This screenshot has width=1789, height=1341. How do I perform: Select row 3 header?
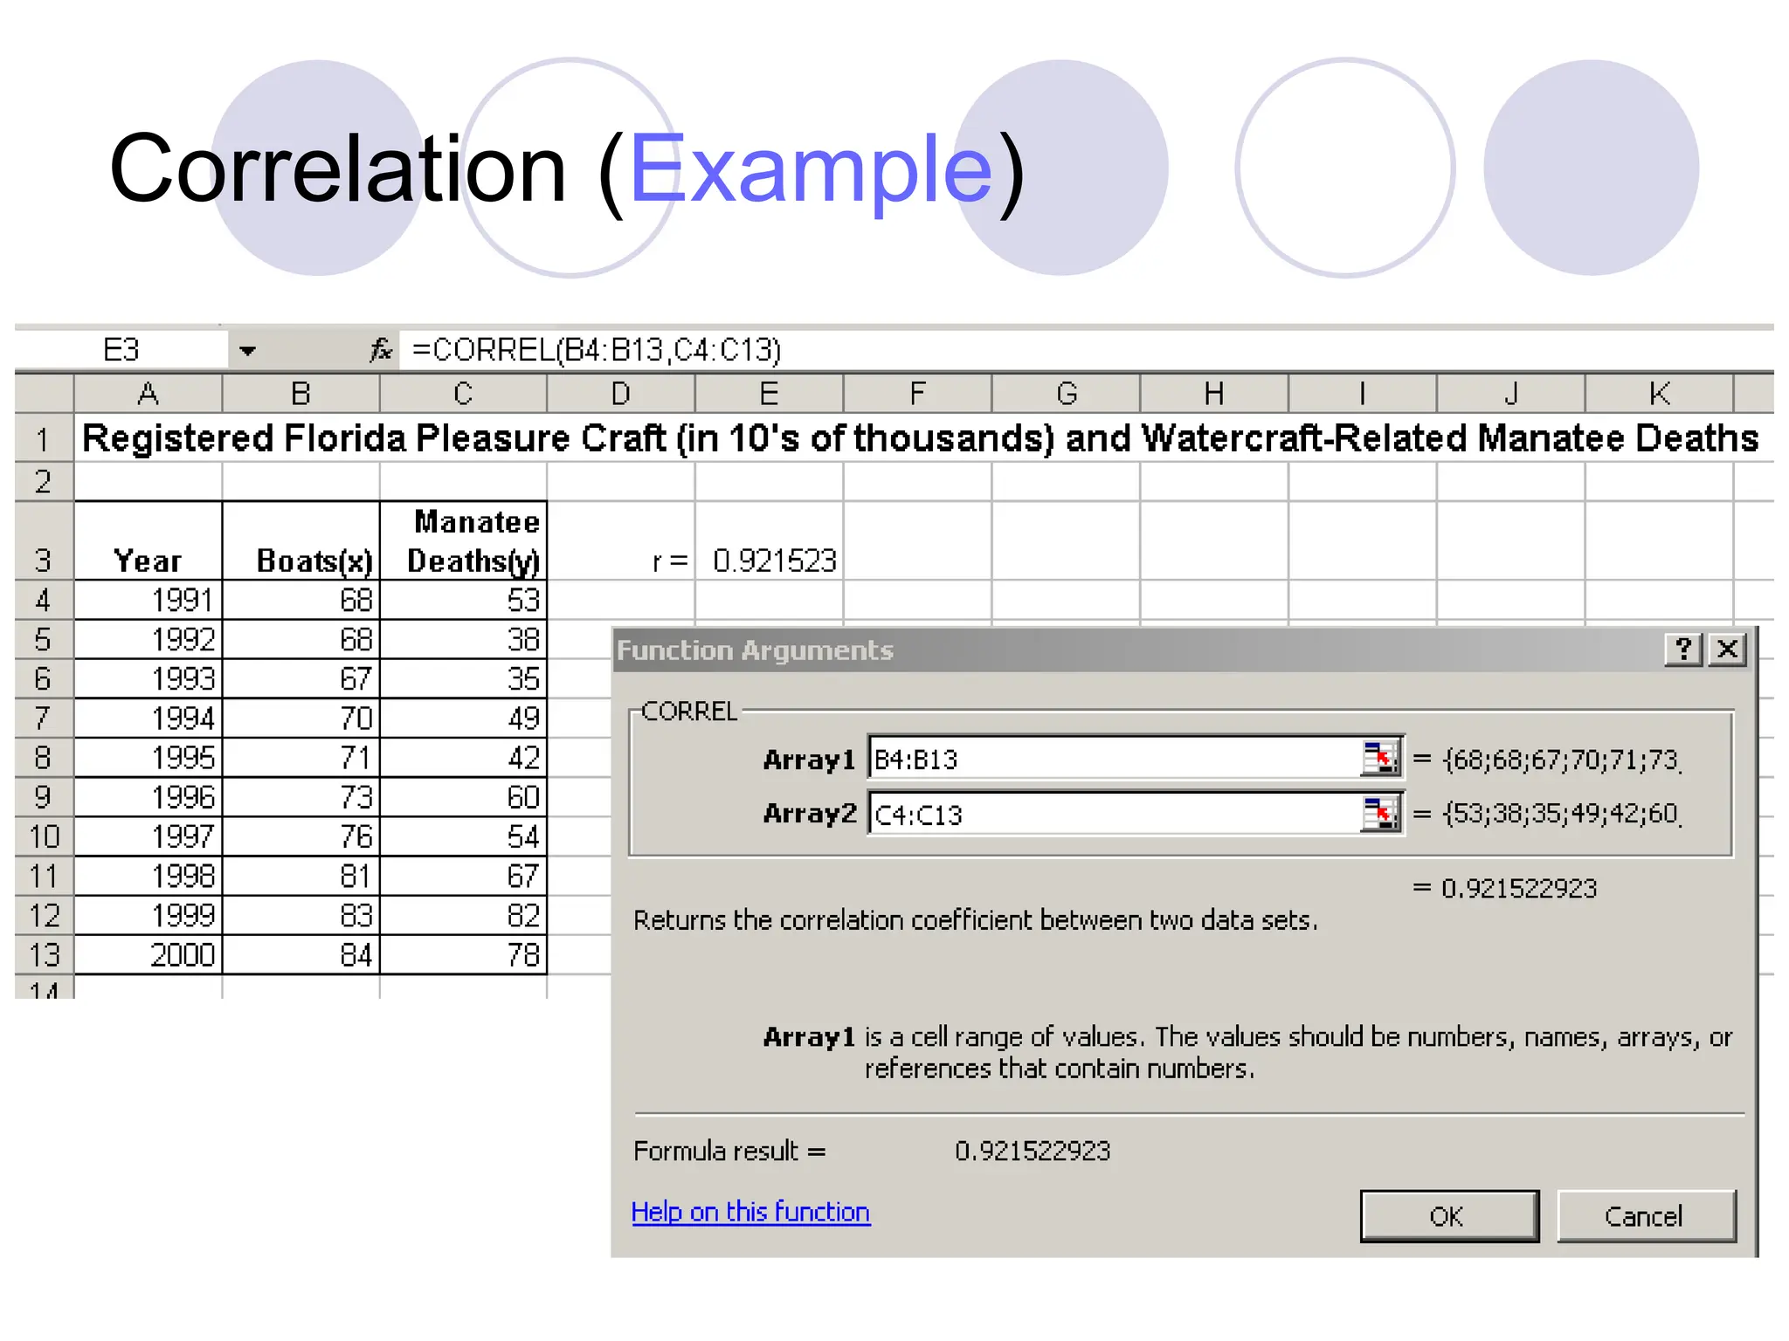(x=44, y=541)
